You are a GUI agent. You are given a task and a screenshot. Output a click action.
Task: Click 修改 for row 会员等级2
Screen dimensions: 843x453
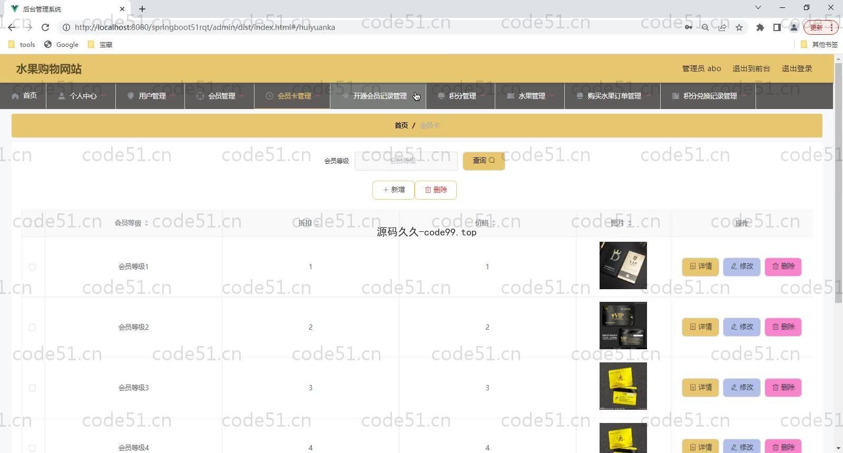(742, 327)
